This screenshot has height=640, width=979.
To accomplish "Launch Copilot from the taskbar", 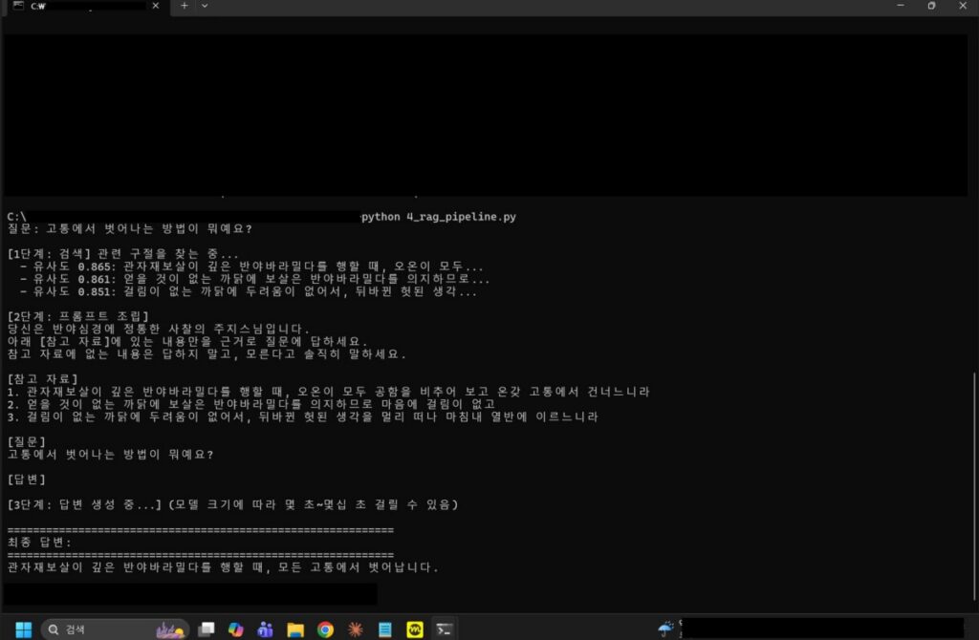I will tap(235, 629).
